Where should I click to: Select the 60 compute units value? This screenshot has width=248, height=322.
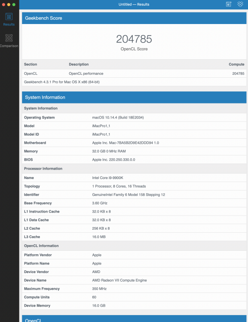click(x=94, y=297)
